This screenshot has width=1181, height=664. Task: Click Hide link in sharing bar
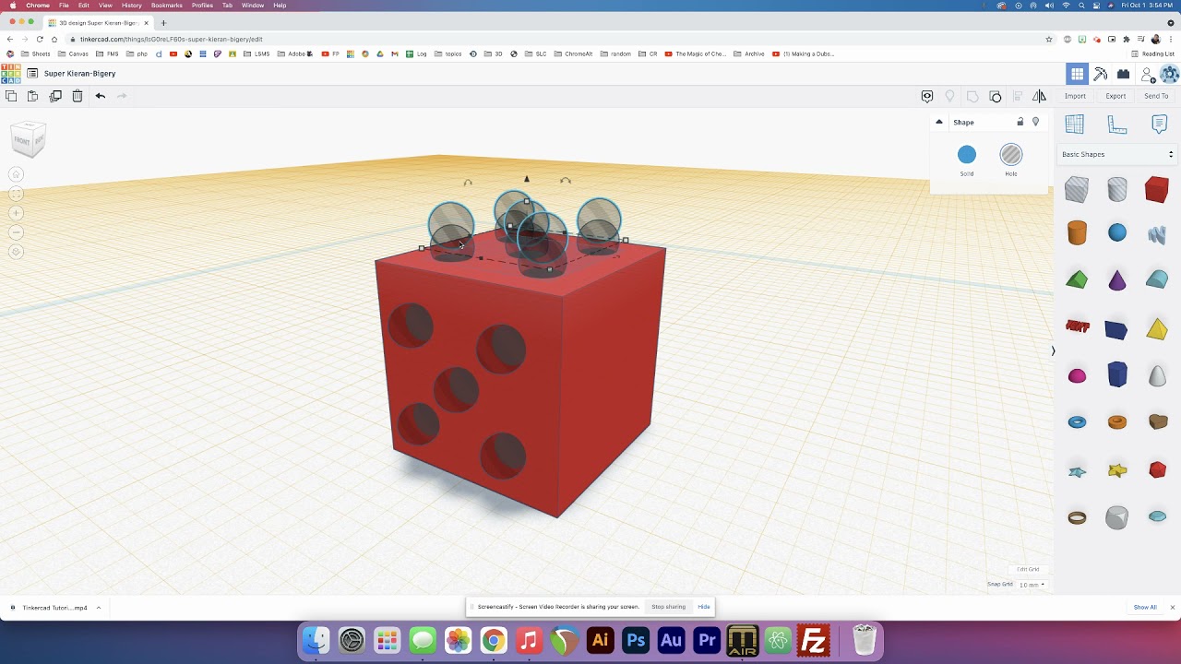(704, 607)
